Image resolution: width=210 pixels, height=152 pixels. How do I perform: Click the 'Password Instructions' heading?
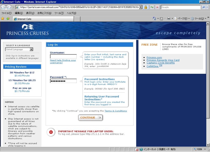tap(99, 79)
